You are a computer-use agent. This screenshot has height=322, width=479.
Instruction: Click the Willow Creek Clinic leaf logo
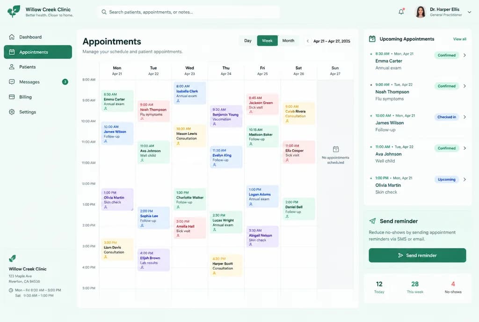(14, 11)
